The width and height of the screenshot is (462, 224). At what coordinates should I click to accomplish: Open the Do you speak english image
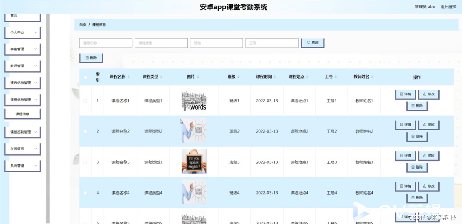[x=194, y=161]
